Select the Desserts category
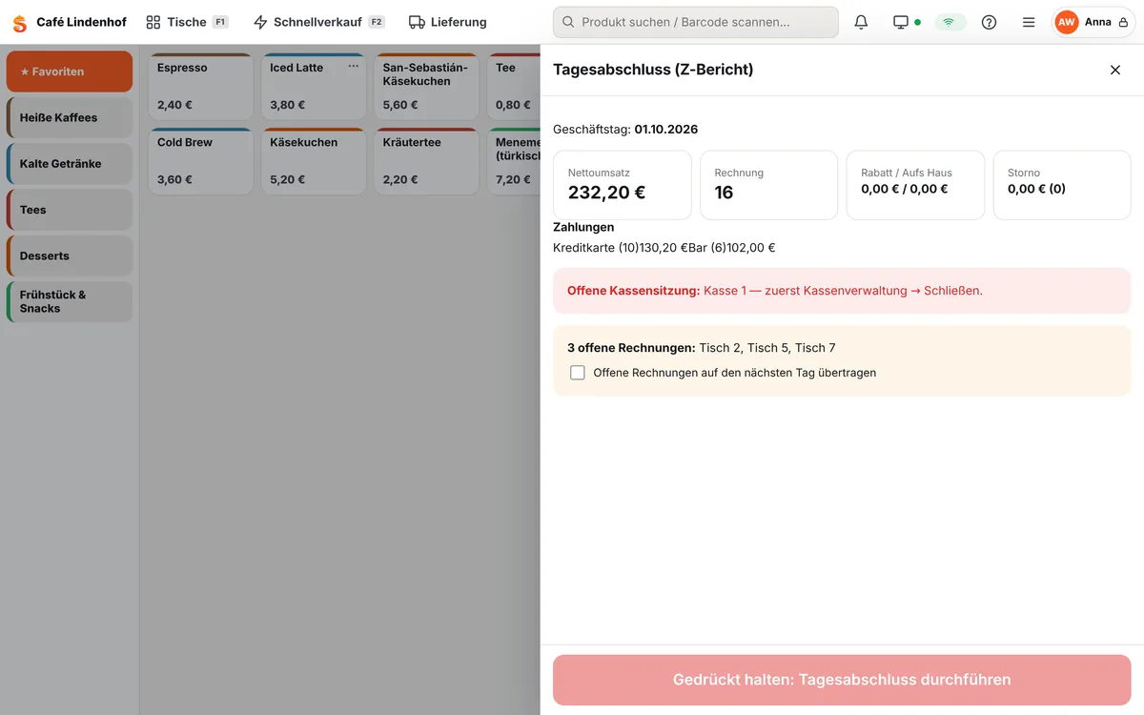1144x715 pixels. [x=70, y=255]
